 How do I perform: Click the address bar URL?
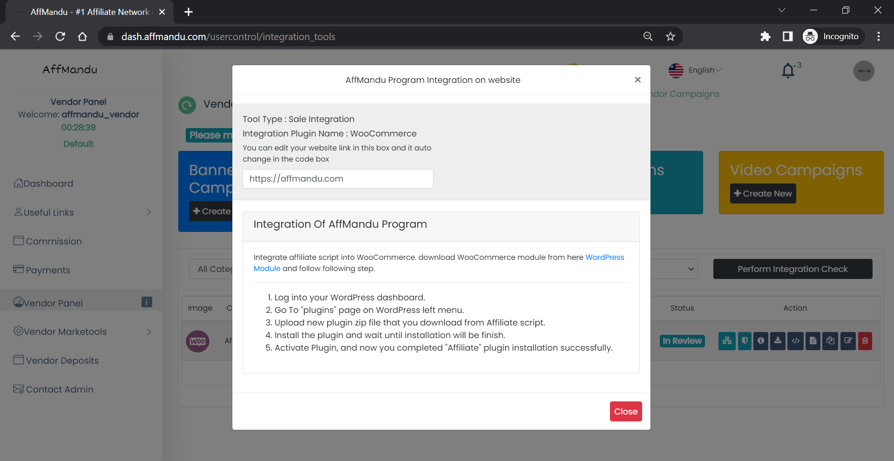pos(228,36)
